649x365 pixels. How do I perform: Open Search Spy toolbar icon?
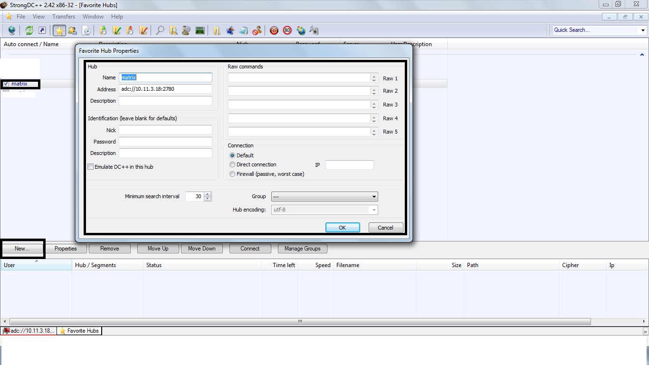click(x=186, y=30)
